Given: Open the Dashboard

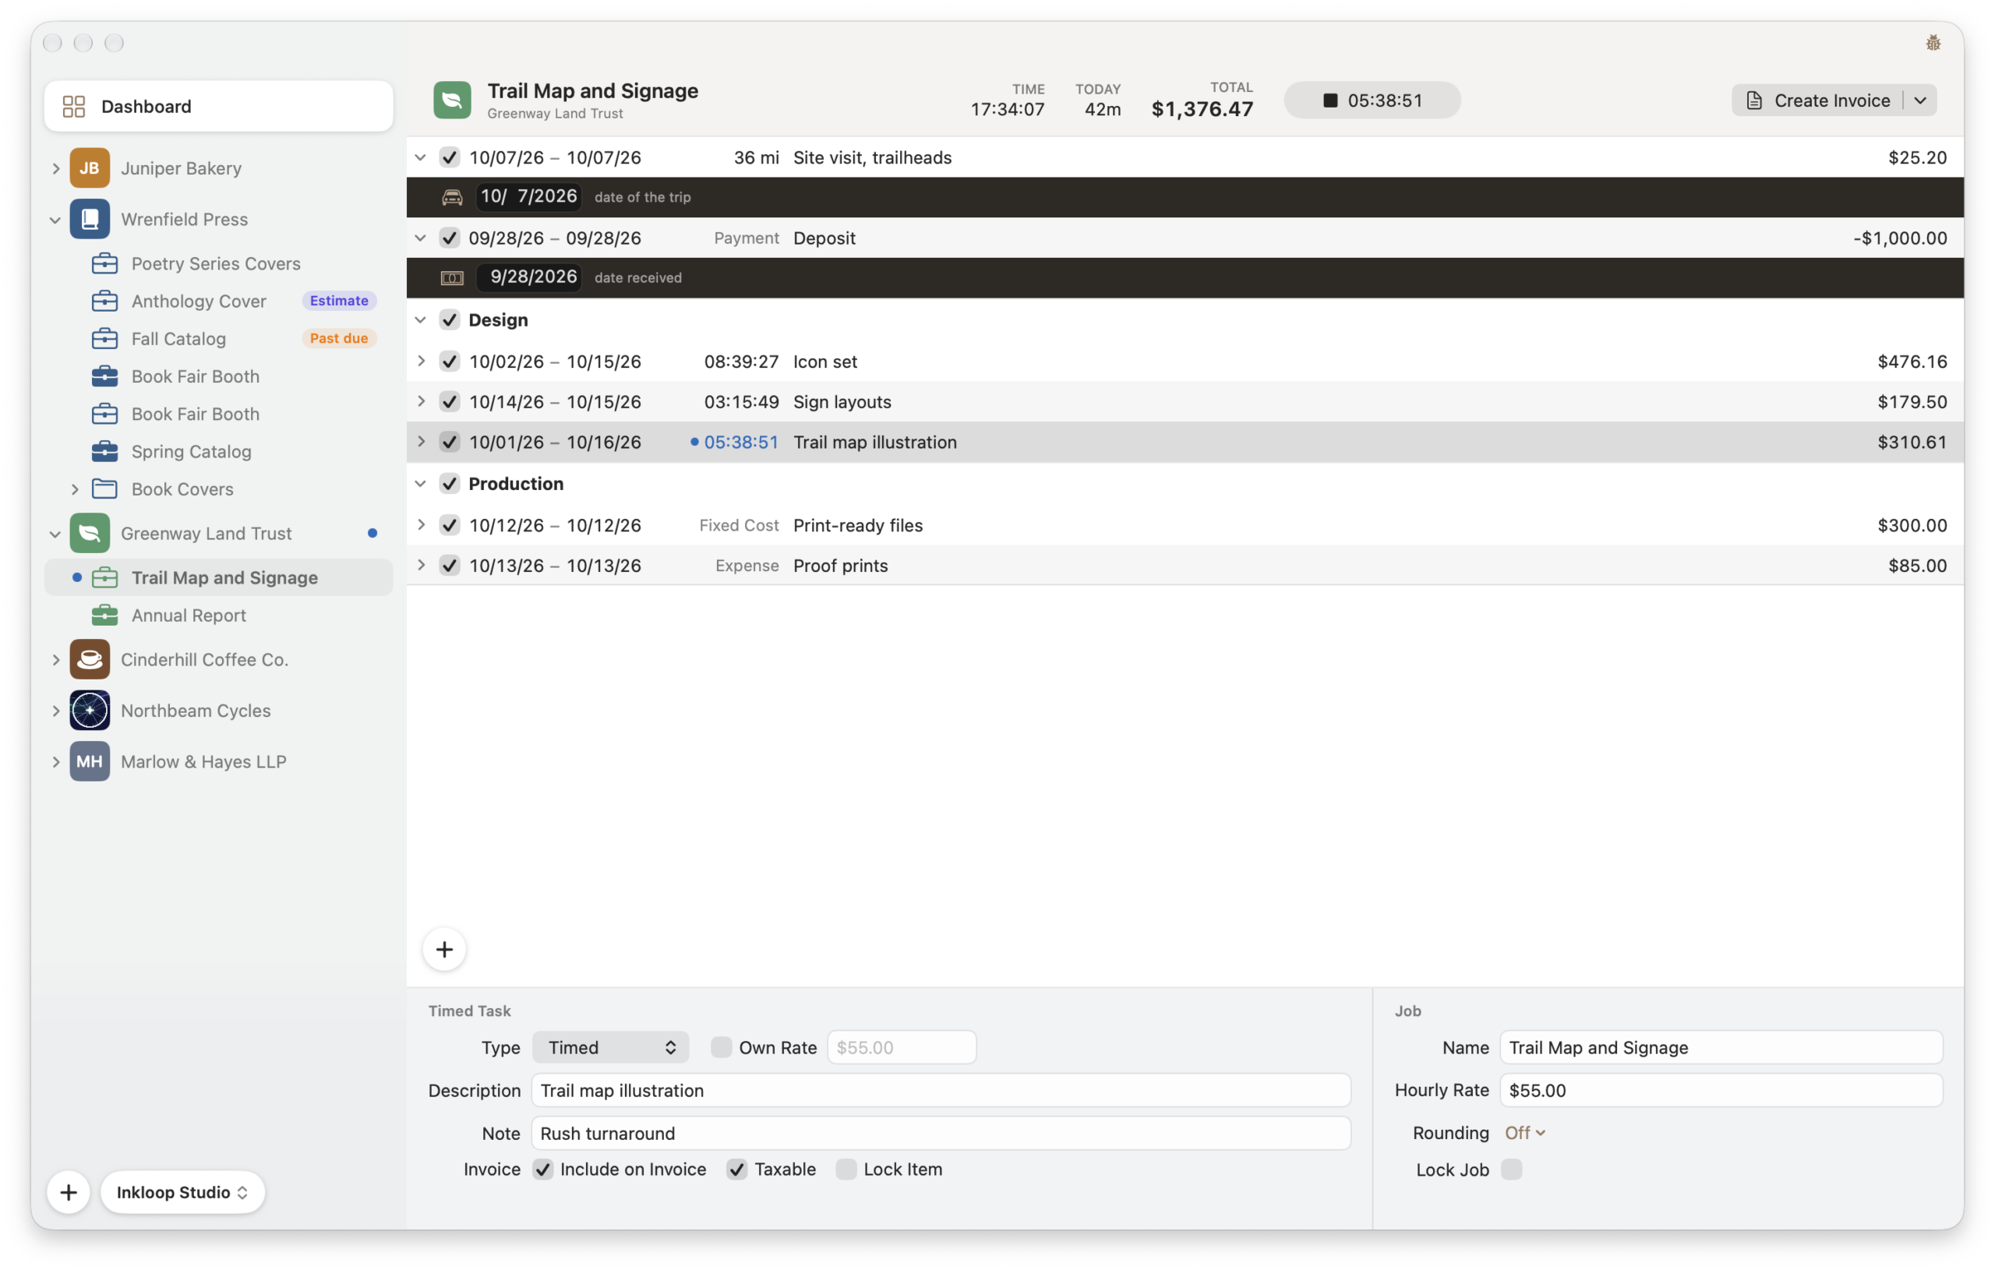Looking at the screenshot, I should click(219, 106).
